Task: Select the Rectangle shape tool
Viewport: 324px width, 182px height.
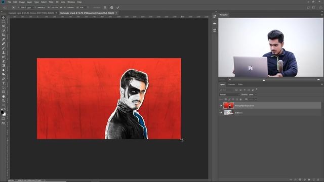Action: point(4,92)
